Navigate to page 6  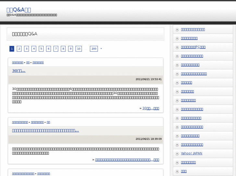point(48,49)
